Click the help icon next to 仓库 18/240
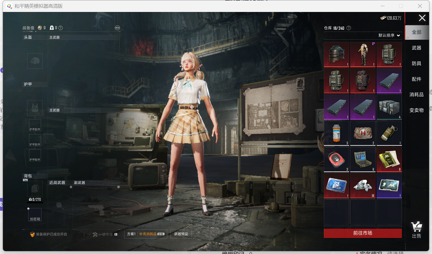432x254 pixels. [x=349, y=28]
